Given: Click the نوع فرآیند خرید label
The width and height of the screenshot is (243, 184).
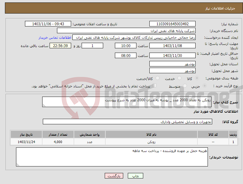Looking at the screenshot, I should (226, 86).
